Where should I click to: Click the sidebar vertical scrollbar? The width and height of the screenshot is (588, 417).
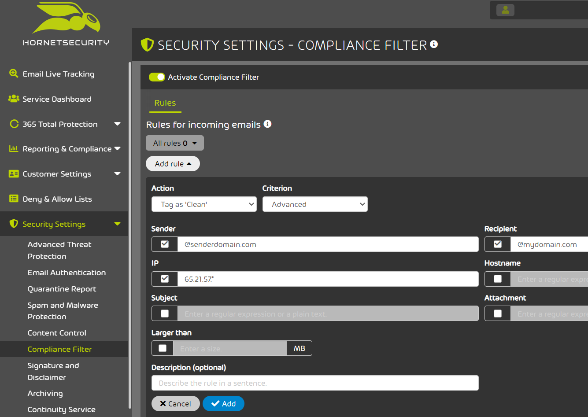(129, 235)
